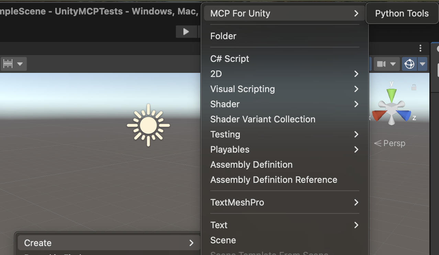Select the Directional Light sun gizmo

point(148,125)
